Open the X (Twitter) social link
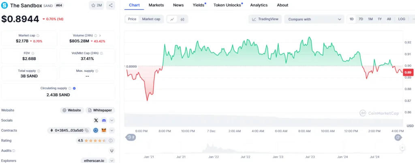415x163 pixels. tap(96, 120)
